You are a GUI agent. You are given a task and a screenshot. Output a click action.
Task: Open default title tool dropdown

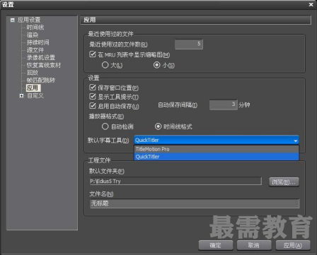point(217,140)
